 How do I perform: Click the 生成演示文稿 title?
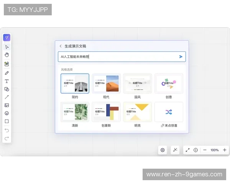click(75, 46)
